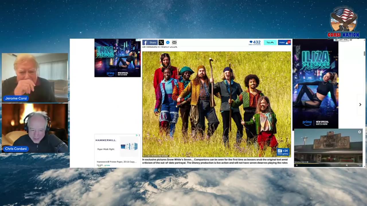Viewport: 367px width, 206px height.
Task: Share the article on X
Action: click(161, 42)
